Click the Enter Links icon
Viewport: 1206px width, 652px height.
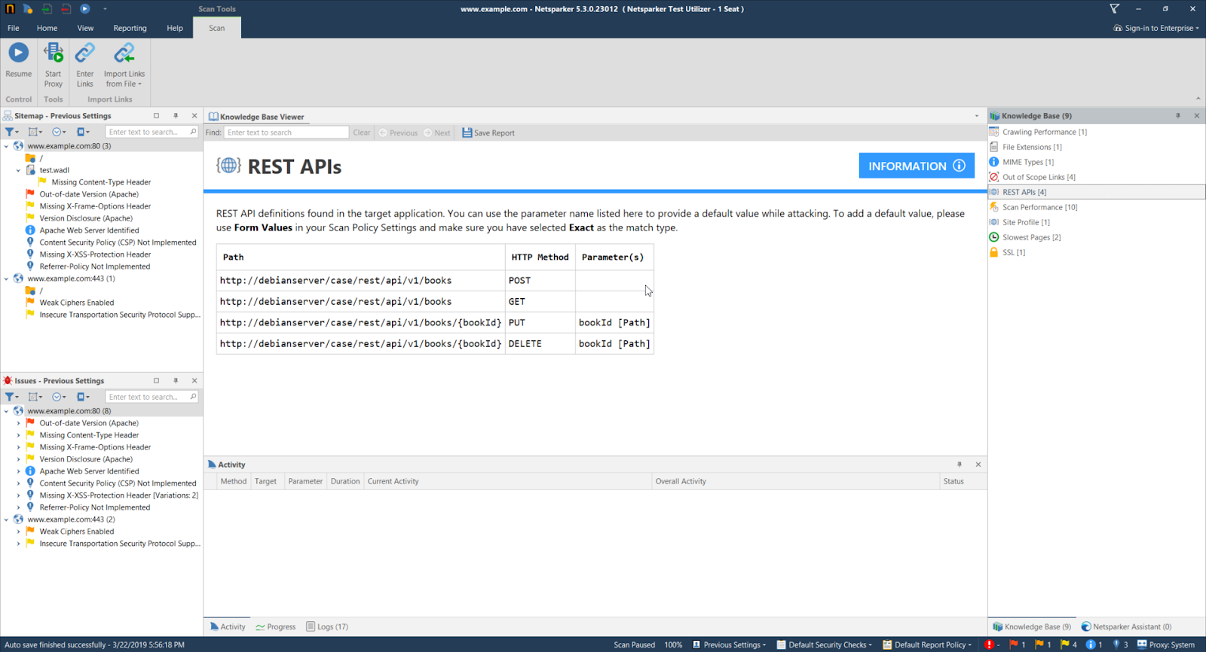(85, 53)
